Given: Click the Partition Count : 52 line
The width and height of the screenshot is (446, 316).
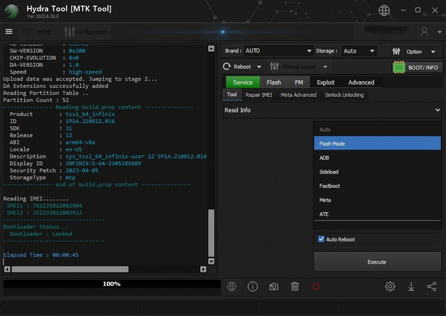Looking at the screenshot, I should click(x=36, y=100).
